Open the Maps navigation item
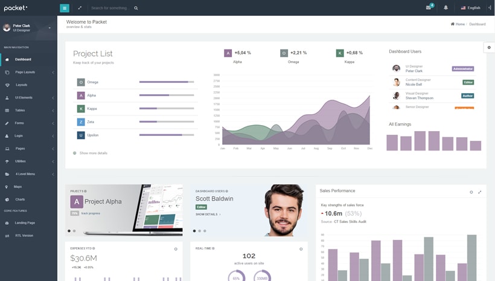This screenshot has width=495, height=281. click(18, 187)
